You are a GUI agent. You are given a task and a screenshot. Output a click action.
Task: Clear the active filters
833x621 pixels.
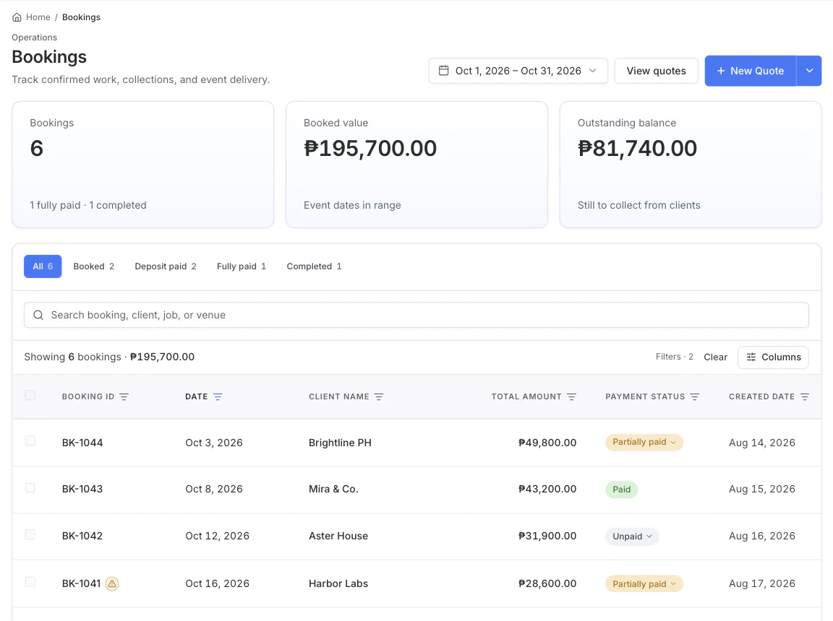point(715,357)
